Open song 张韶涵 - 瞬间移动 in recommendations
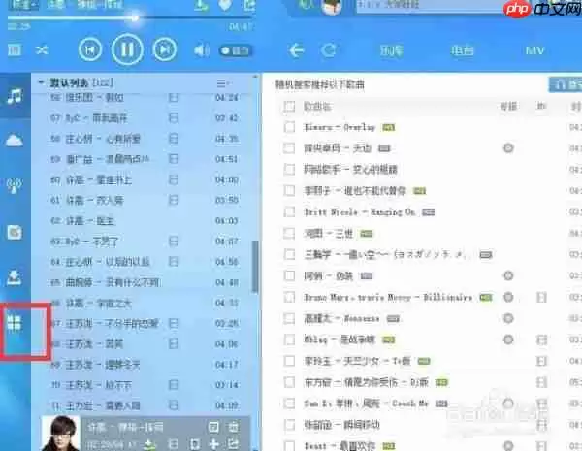The width and height of the screenshot is (582, 451). click(341, 425)
